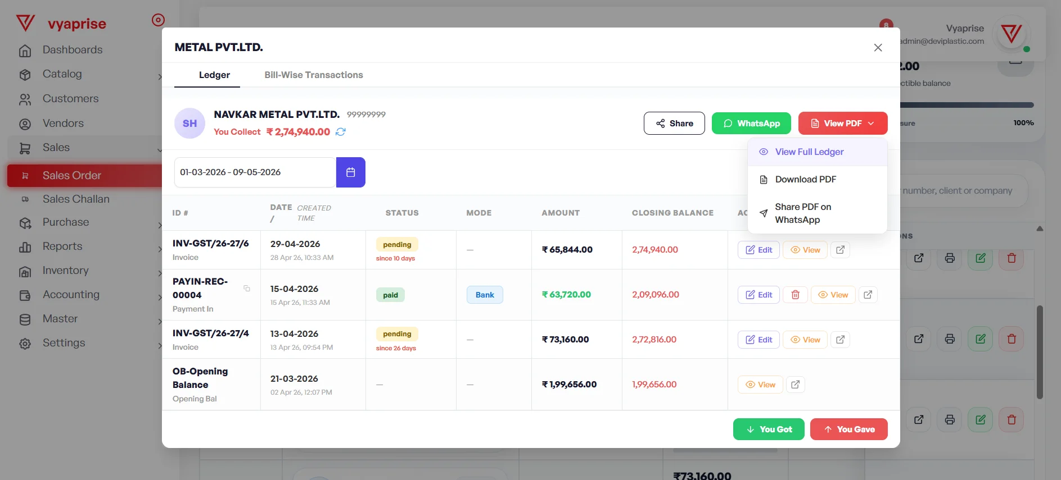The width and height of the screenshot is (1061, 480).
Task: View the OB-Opening Balance entry
Action: coord(760,385)
